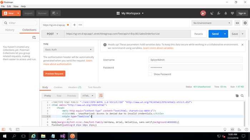Open Internet Explorer from taskbar
The width and height of the screenshot is (250, 140).
click(x=34, y=136)
